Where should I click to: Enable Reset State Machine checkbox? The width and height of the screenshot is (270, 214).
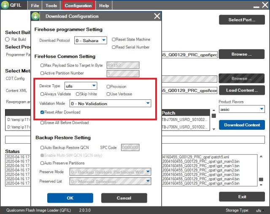pyautogui.click(x=113, y=40)
